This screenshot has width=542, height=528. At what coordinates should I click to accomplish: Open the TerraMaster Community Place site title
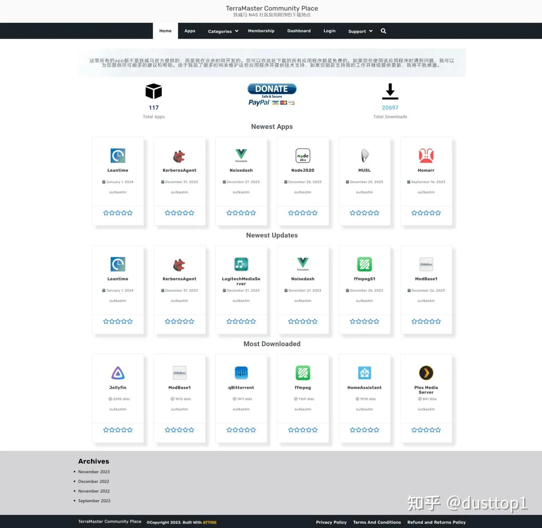click(x=272, y=8)
